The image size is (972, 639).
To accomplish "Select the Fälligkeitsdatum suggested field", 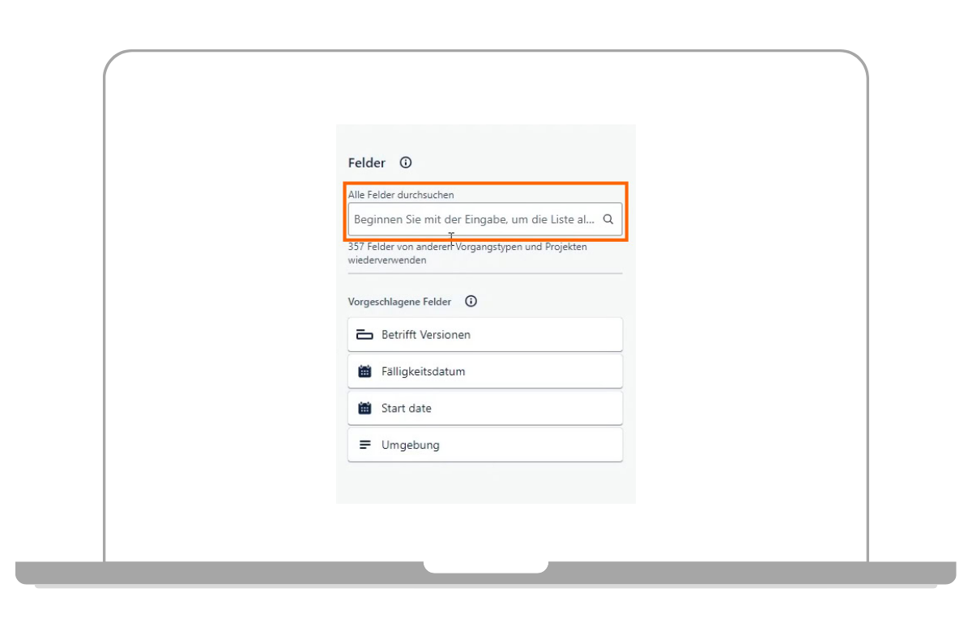I will (x=486, y=372).
